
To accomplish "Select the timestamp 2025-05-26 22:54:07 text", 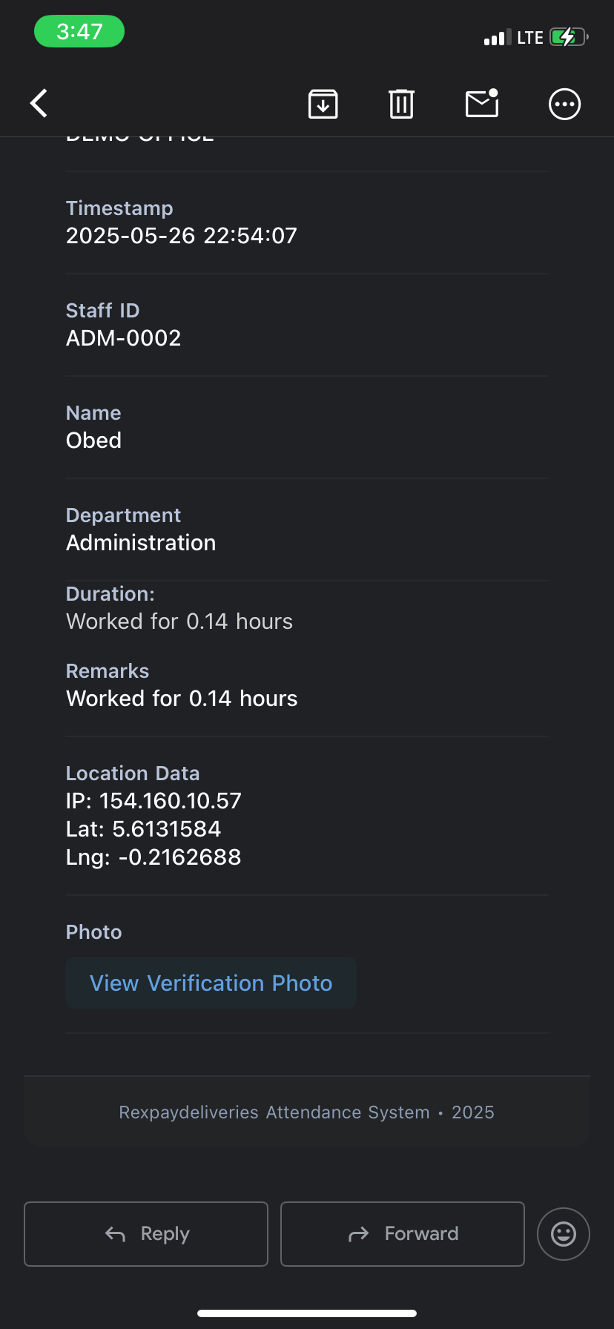I will 182,236.
